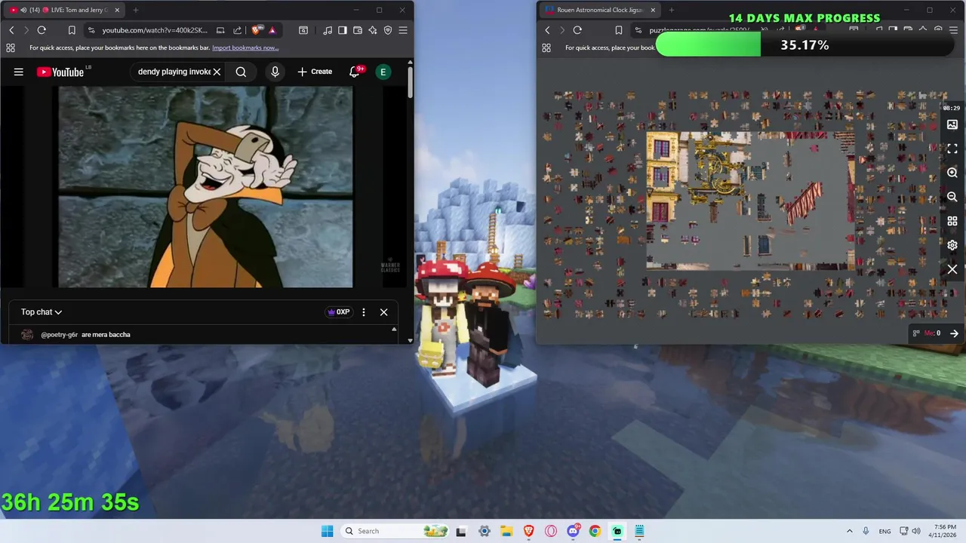Image resolution: width=966 pixels, height=543 pixels.
Task: Open apps grid icon in YouTube bookmarks bar
Action: click(11, 48)
